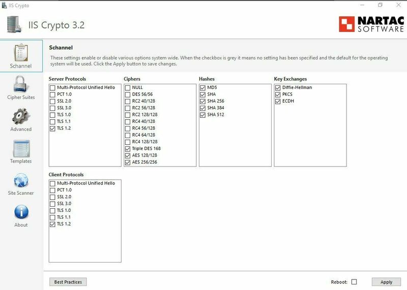Restore the IIS Crypto window size
The image size is (407, 290).
click(x=380, y=5)
